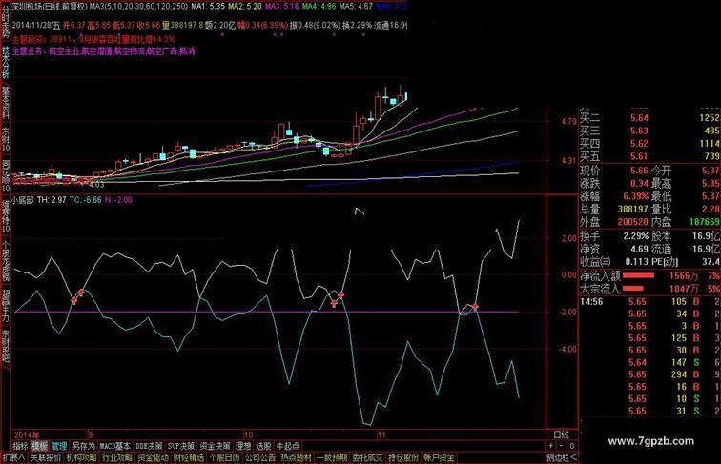Click the 买五 5.61 order row
This screenshot has width=721, height=464.
coord(649,156)
